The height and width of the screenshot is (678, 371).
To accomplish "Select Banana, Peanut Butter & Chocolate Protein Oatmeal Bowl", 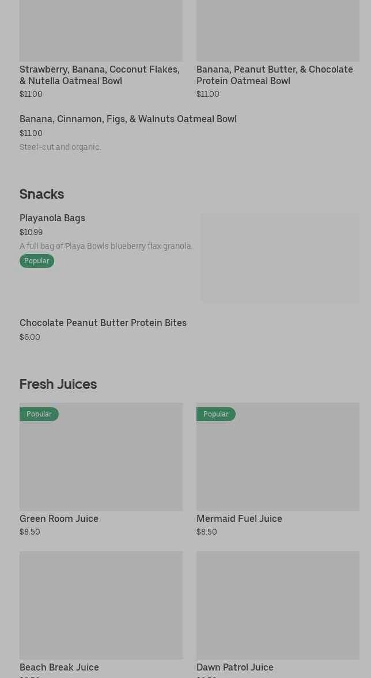I will coord(274,75).
